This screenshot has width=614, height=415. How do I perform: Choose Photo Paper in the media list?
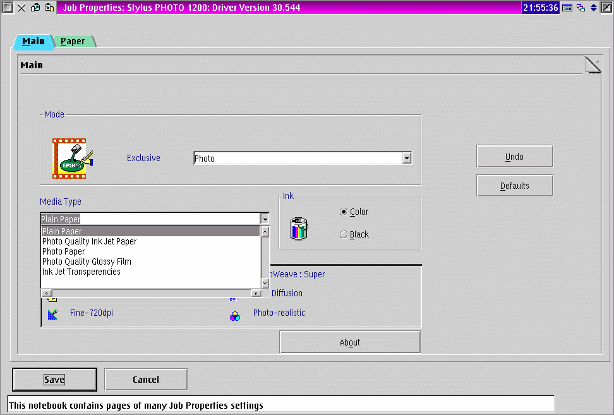(150, 251)
